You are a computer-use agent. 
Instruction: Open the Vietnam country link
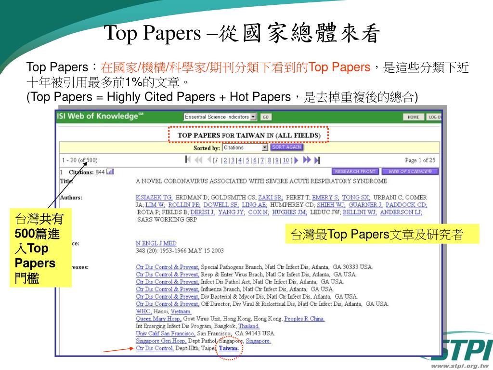181,311
